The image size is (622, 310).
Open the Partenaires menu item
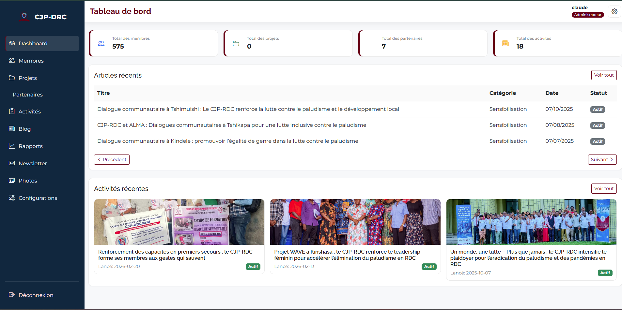(42, 95)
